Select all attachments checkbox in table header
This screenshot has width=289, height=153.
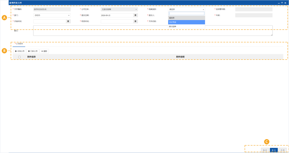point(19,57)
